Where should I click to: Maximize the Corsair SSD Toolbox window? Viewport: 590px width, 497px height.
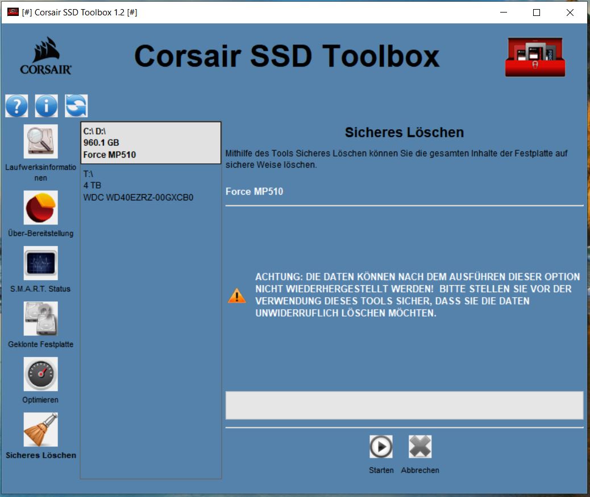pos(537,13)
